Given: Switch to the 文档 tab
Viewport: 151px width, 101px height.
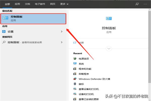Looking at the screenshot, I should click(x=27, y=4).
